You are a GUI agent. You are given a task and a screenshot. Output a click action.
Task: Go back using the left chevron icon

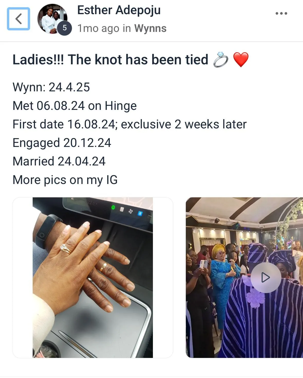pos(19,19)
